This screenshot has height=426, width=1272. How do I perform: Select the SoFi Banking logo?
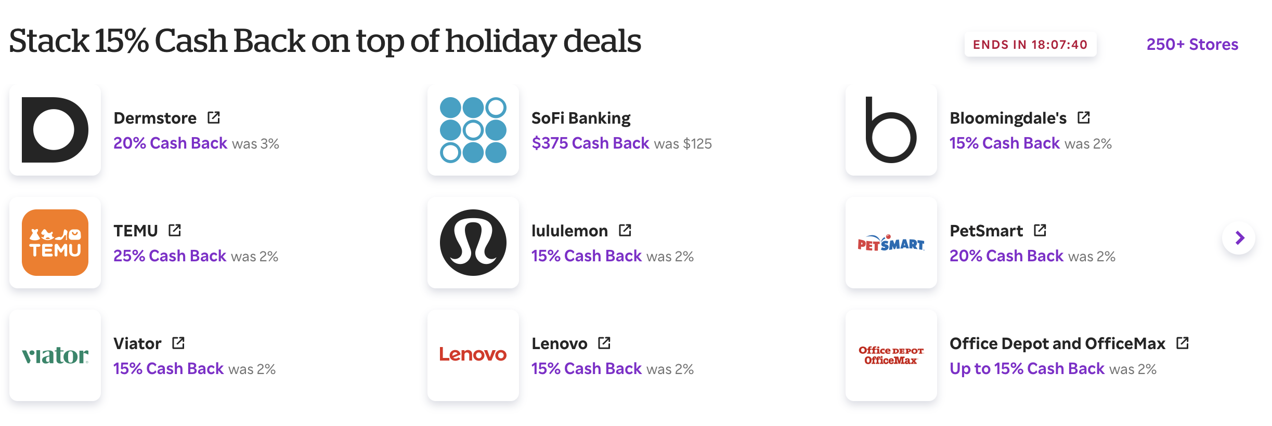[473, 129]
